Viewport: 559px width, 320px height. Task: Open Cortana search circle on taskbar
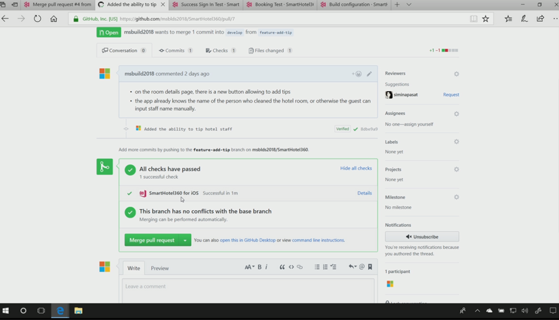[x=23, y=311]
